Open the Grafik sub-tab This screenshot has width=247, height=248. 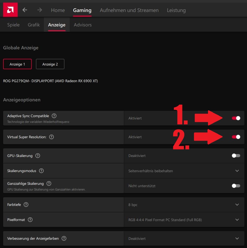[x=34, y=25]
